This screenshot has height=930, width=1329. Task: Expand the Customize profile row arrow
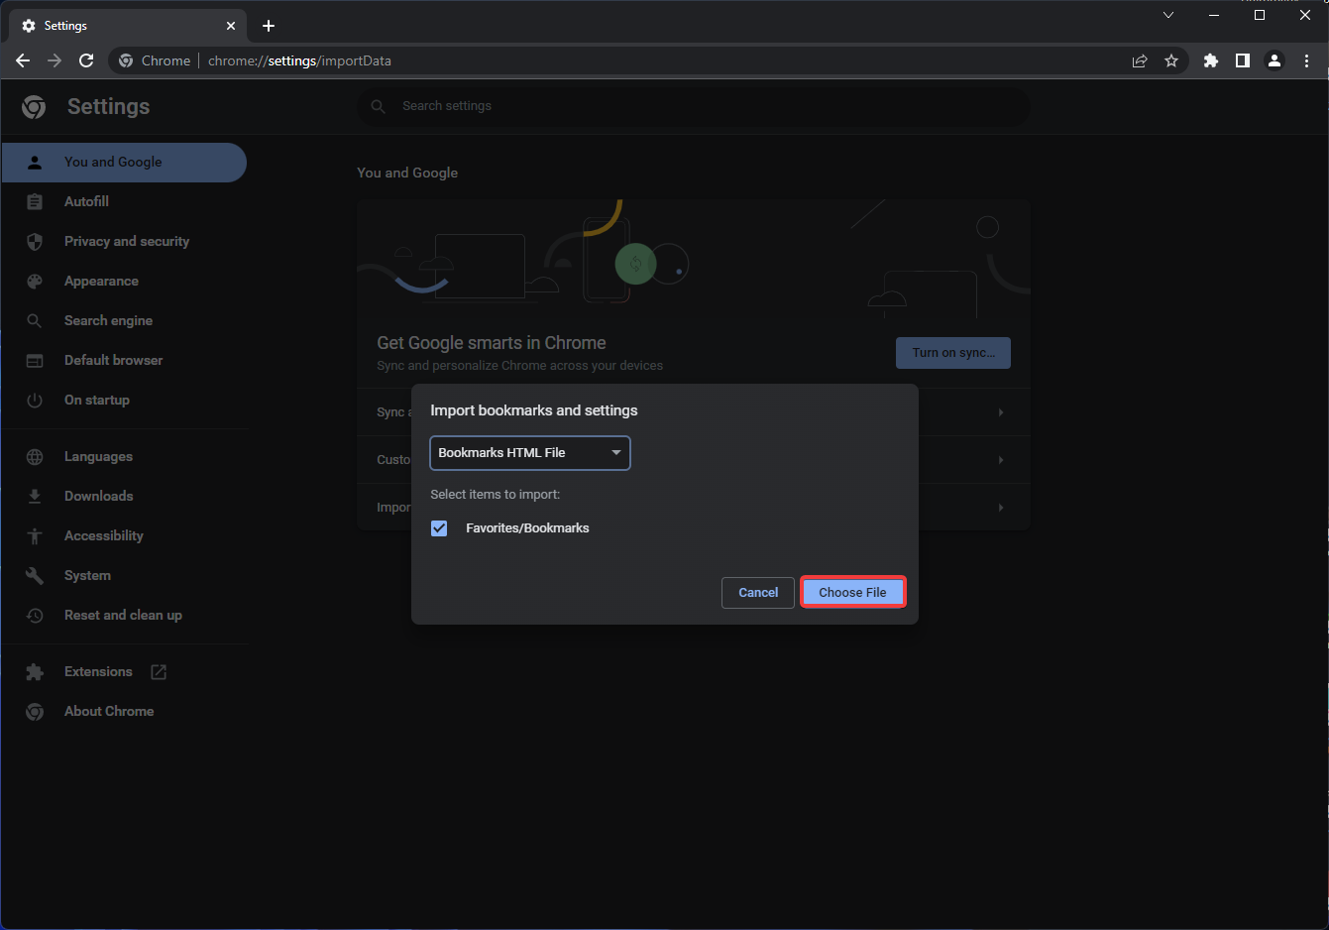[x=1001, y=460]
